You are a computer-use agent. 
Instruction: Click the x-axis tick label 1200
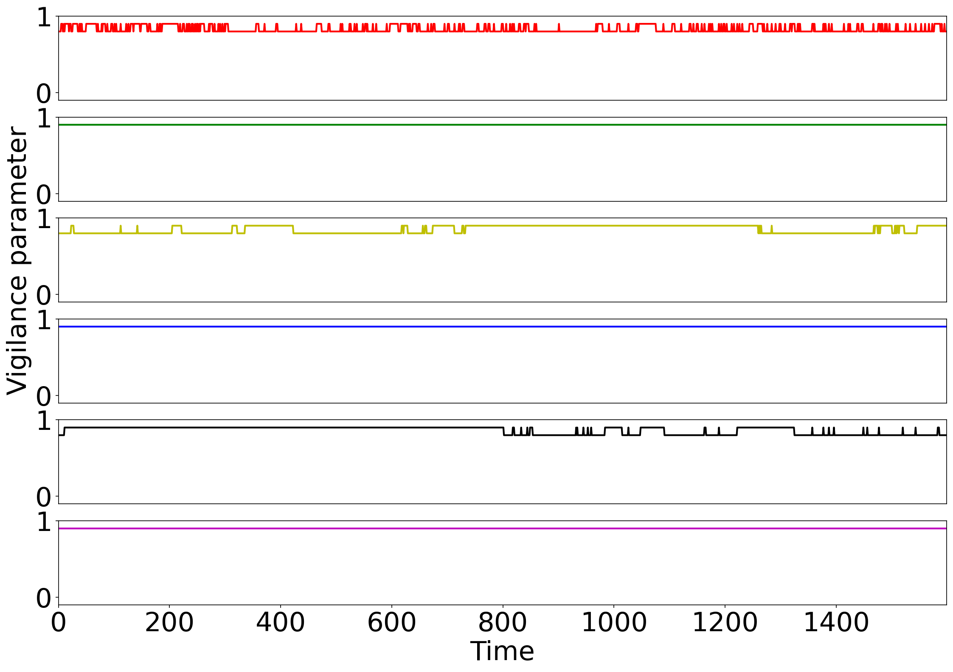coord(725,623)
